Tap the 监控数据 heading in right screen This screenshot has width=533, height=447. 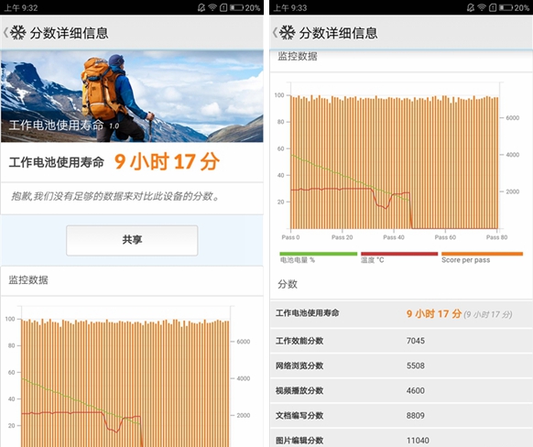point(298,56)
